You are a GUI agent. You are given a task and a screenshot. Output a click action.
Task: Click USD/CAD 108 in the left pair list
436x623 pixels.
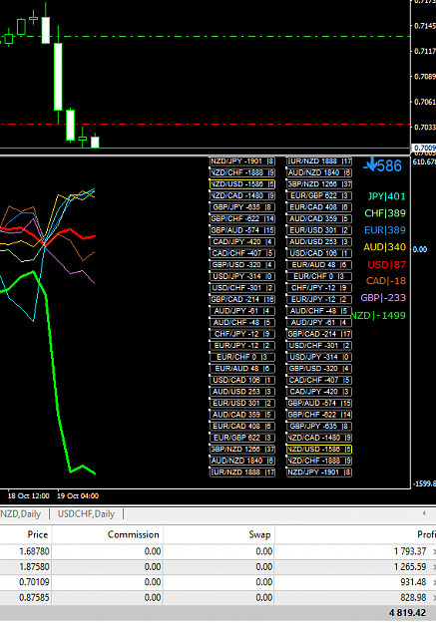[x=242, y=380]
